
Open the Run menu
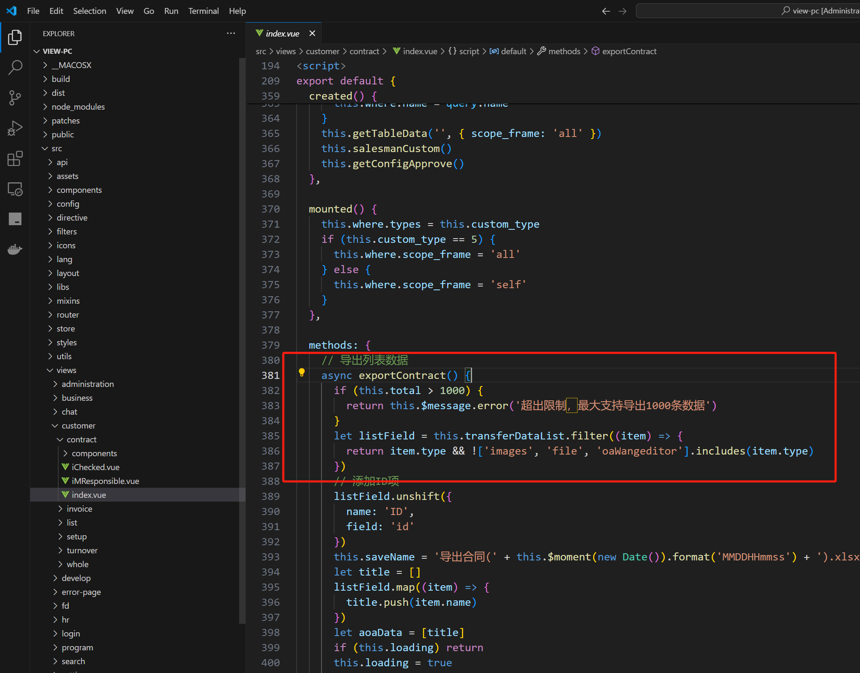tap(171, 11)
